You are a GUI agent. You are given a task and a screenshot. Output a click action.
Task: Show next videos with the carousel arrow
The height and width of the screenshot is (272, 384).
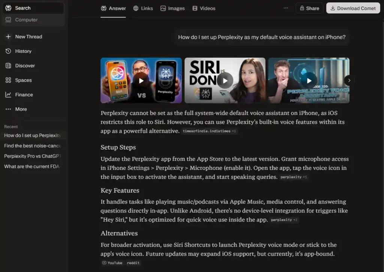[349, 80]
